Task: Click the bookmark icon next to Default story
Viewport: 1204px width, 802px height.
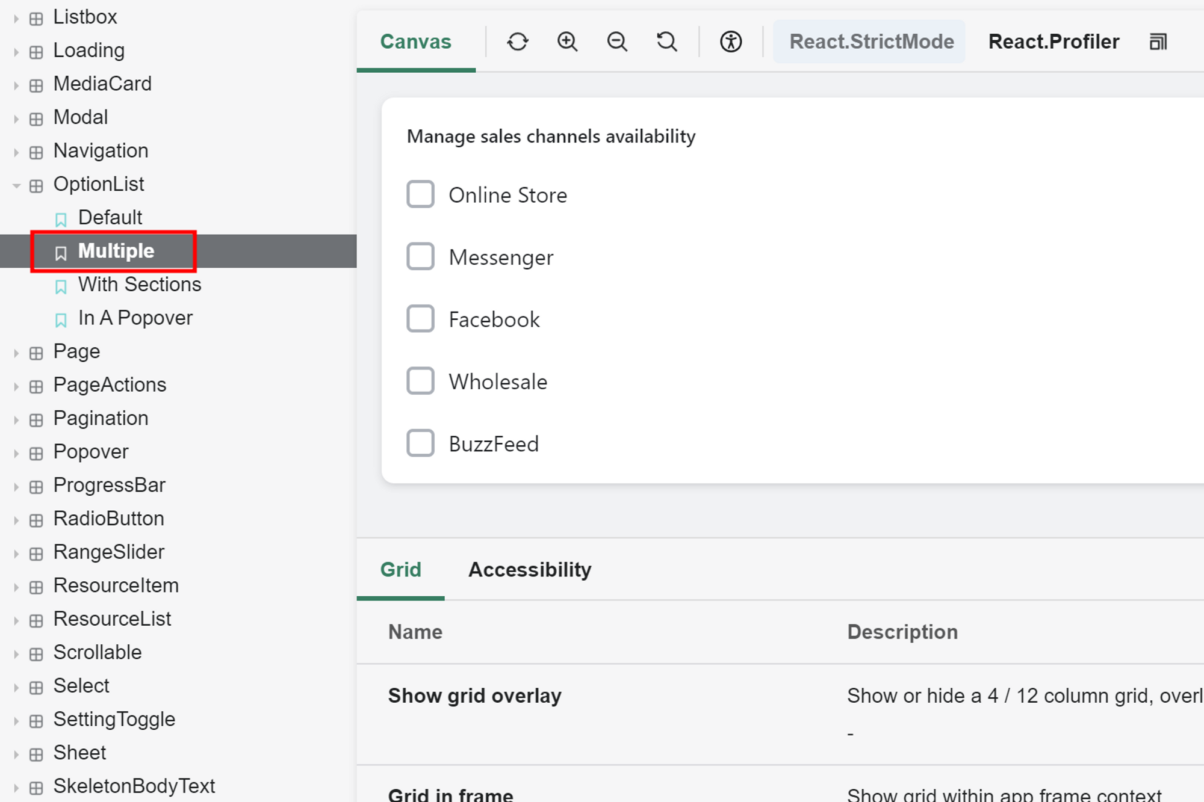Action: tap(61, 219)
